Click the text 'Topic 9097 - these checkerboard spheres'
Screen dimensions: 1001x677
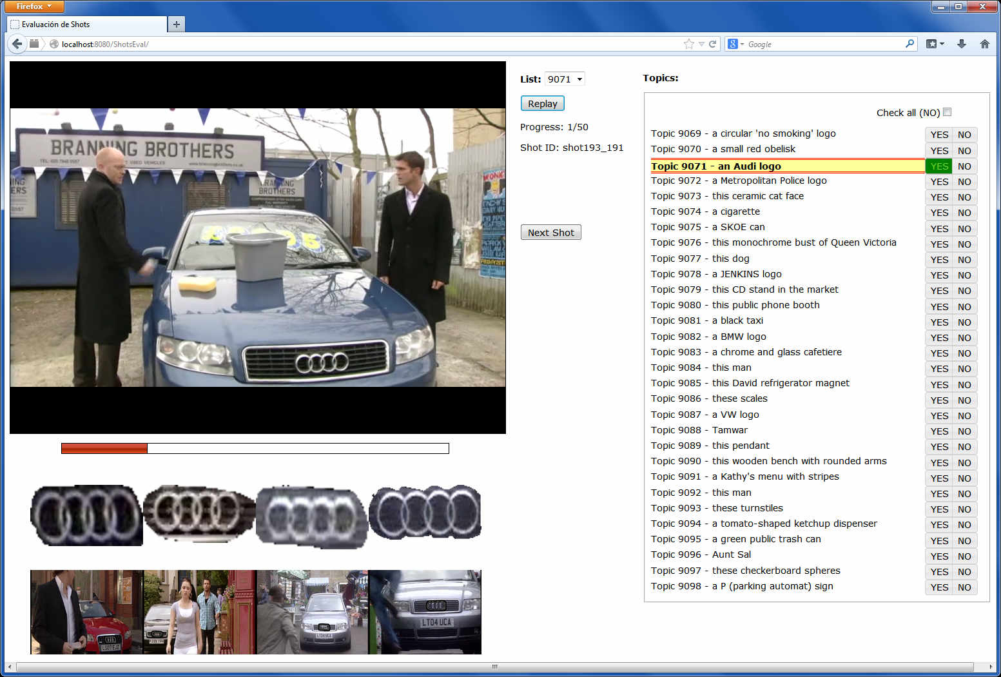(746, 571)
